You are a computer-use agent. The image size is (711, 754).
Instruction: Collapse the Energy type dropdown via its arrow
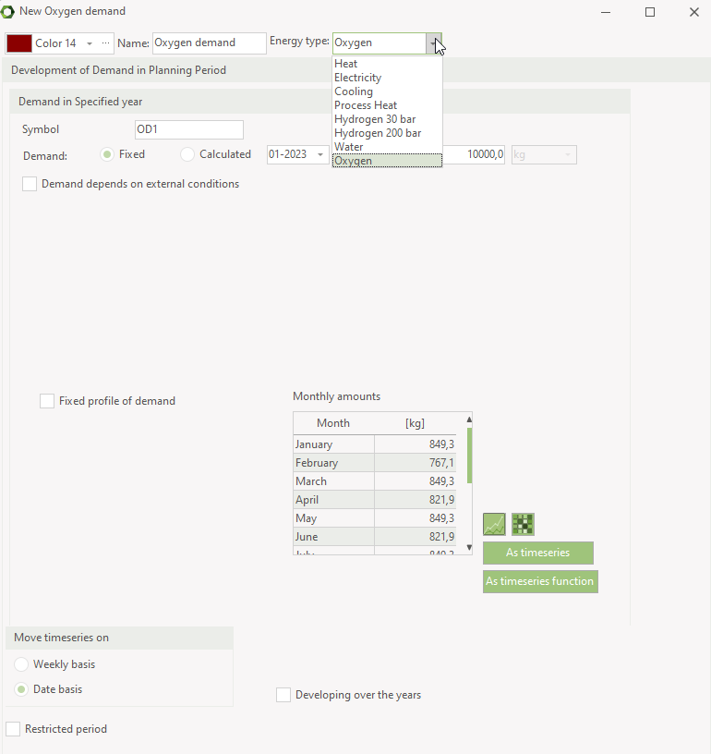pyautogui.click(x=433, y=43)
